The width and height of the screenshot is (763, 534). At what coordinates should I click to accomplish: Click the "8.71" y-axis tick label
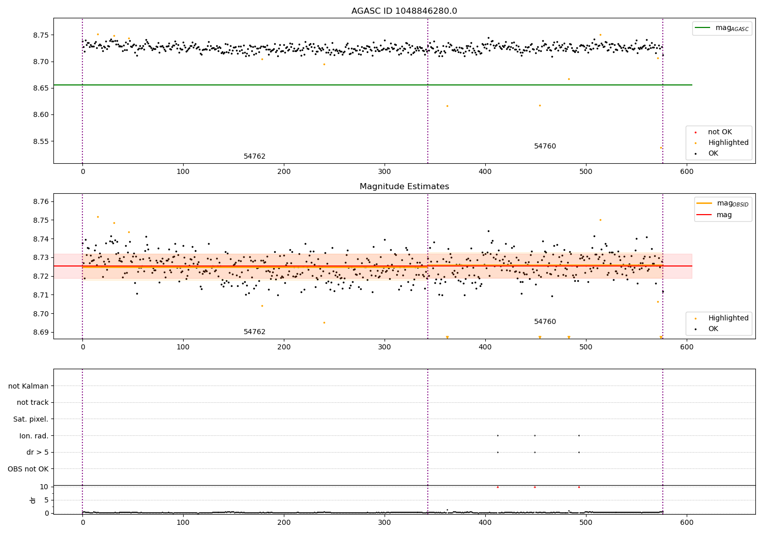point(40,295)
